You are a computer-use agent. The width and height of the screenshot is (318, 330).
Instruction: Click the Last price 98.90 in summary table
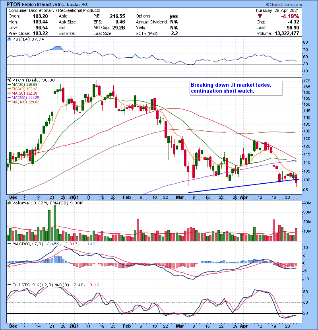click(x=293, y=27)
